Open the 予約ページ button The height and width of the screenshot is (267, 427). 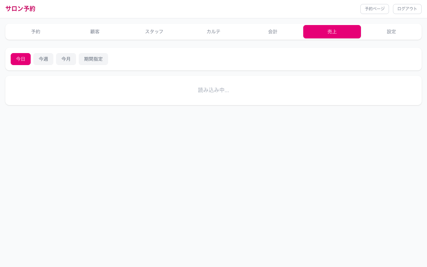[x=374, y=9]
